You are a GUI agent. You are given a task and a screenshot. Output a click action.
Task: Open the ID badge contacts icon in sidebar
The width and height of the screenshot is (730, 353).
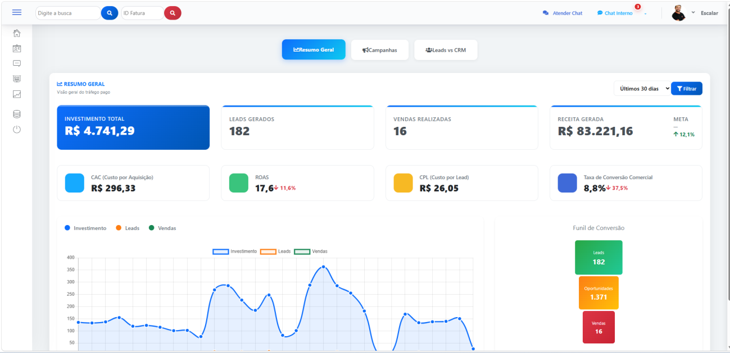click(x=17, y=48)
